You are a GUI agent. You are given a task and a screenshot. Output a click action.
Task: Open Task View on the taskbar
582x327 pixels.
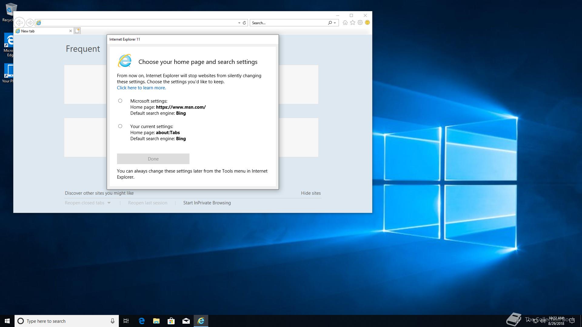[126, 321]
